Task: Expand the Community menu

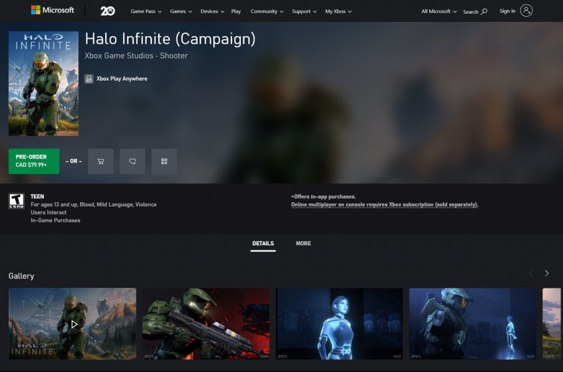Action: 266,11
